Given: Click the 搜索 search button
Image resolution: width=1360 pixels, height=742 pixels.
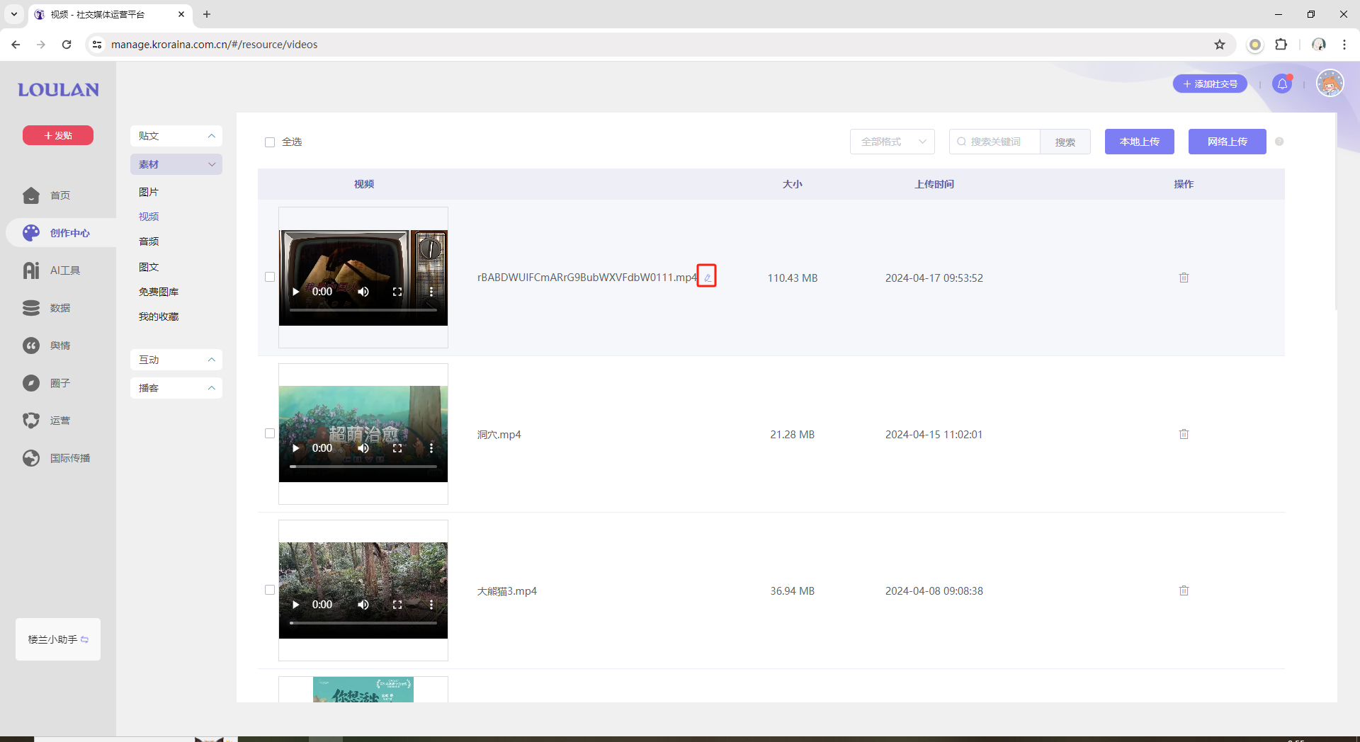Looking at the screenshot, I should (1065, 142).
